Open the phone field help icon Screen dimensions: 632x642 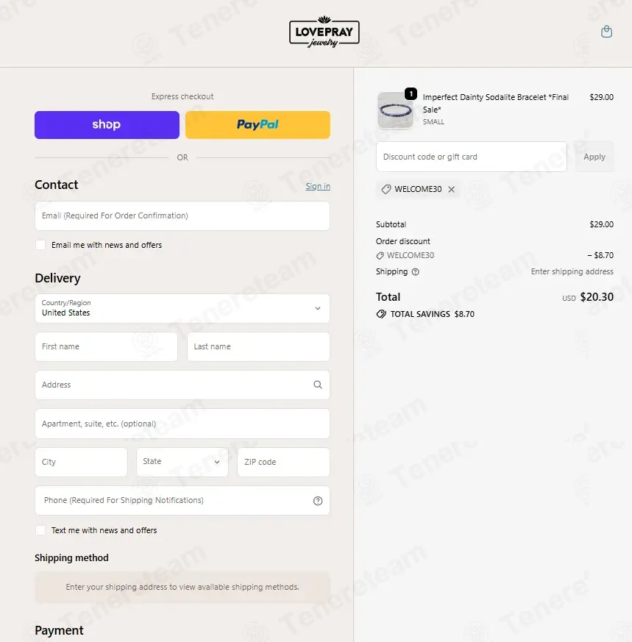317,501
